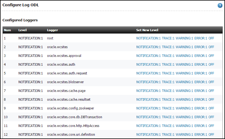Click the Configured Loggers heading
225x139 pixels.
[20, 20]
